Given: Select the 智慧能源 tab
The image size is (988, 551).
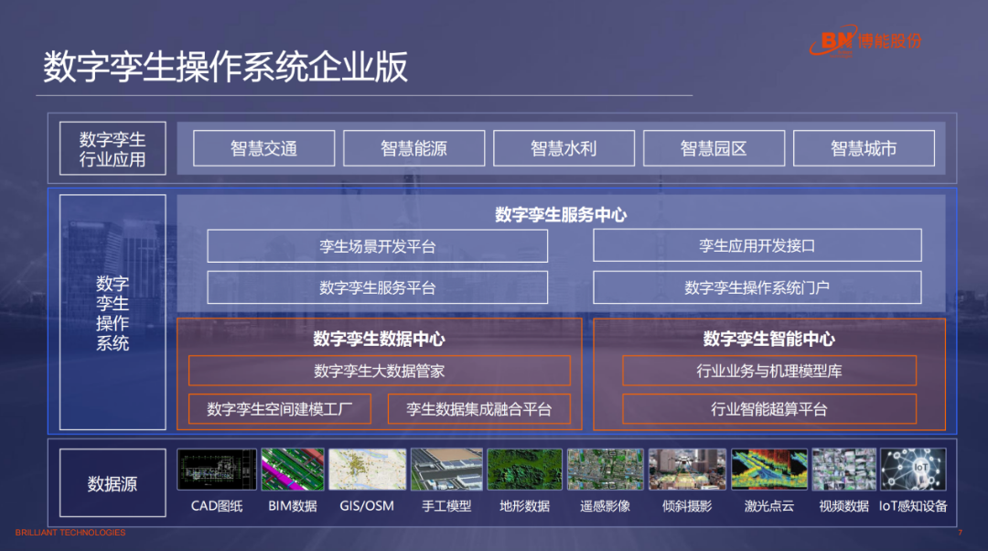Looking at the screenshot, I should point(413,147).
